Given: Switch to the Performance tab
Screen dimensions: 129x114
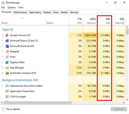Looking at the screenshot, I should 20,12.
